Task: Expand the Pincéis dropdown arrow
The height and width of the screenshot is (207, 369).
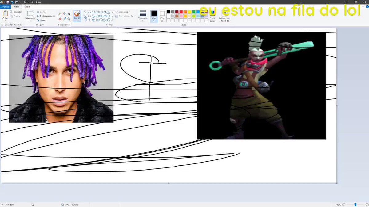Action: click(x=77, y=21)
